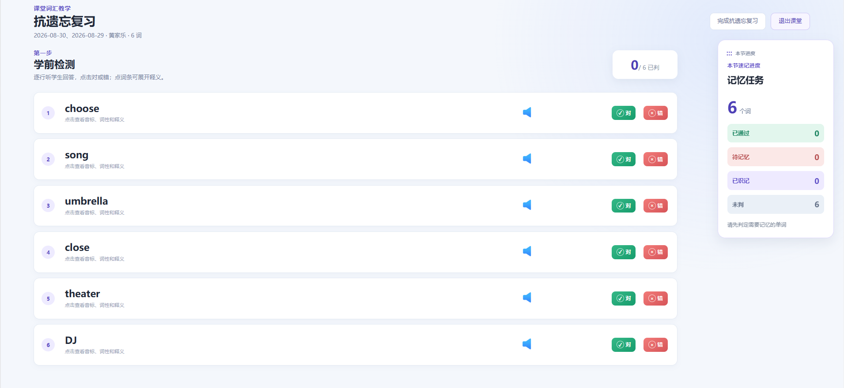Mark DJ as wrong (错)

click(x=655, y=345)
